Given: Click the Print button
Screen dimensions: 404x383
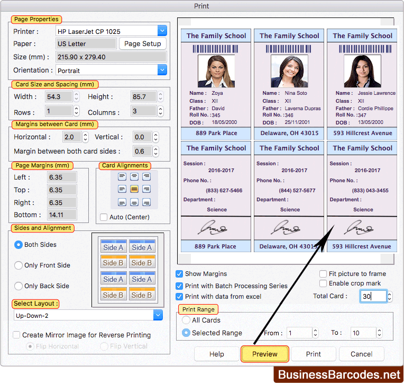Looking at the screenshot, I should click(313, 354).
